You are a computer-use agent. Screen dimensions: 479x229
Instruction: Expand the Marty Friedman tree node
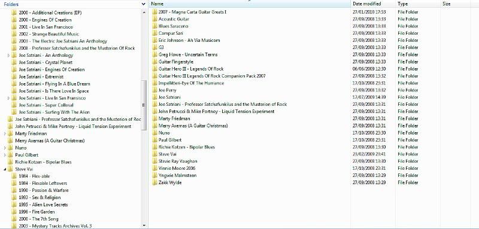pos(5,133)
